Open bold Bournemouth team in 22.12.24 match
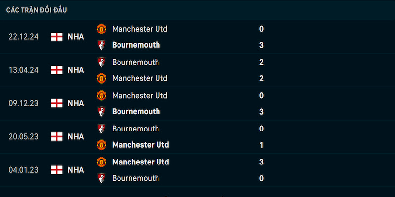Image resolution: width=395 pixels, height=197 pixels. coord(136,45)
